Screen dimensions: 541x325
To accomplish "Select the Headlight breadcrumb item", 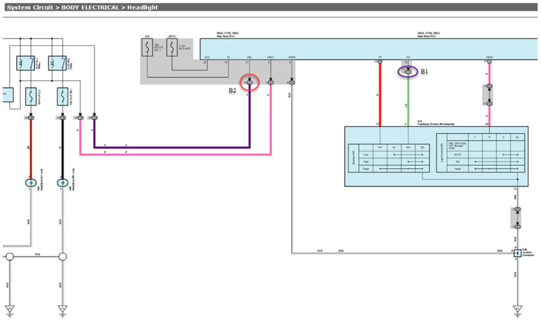I will coord(139,7).
